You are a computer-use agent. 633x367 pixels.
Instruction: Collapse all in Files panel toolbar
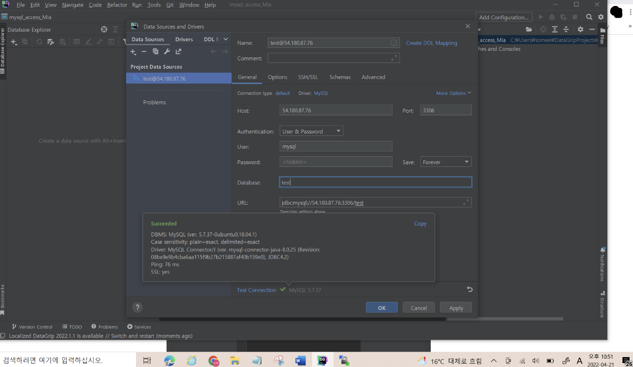pos(567,30)
